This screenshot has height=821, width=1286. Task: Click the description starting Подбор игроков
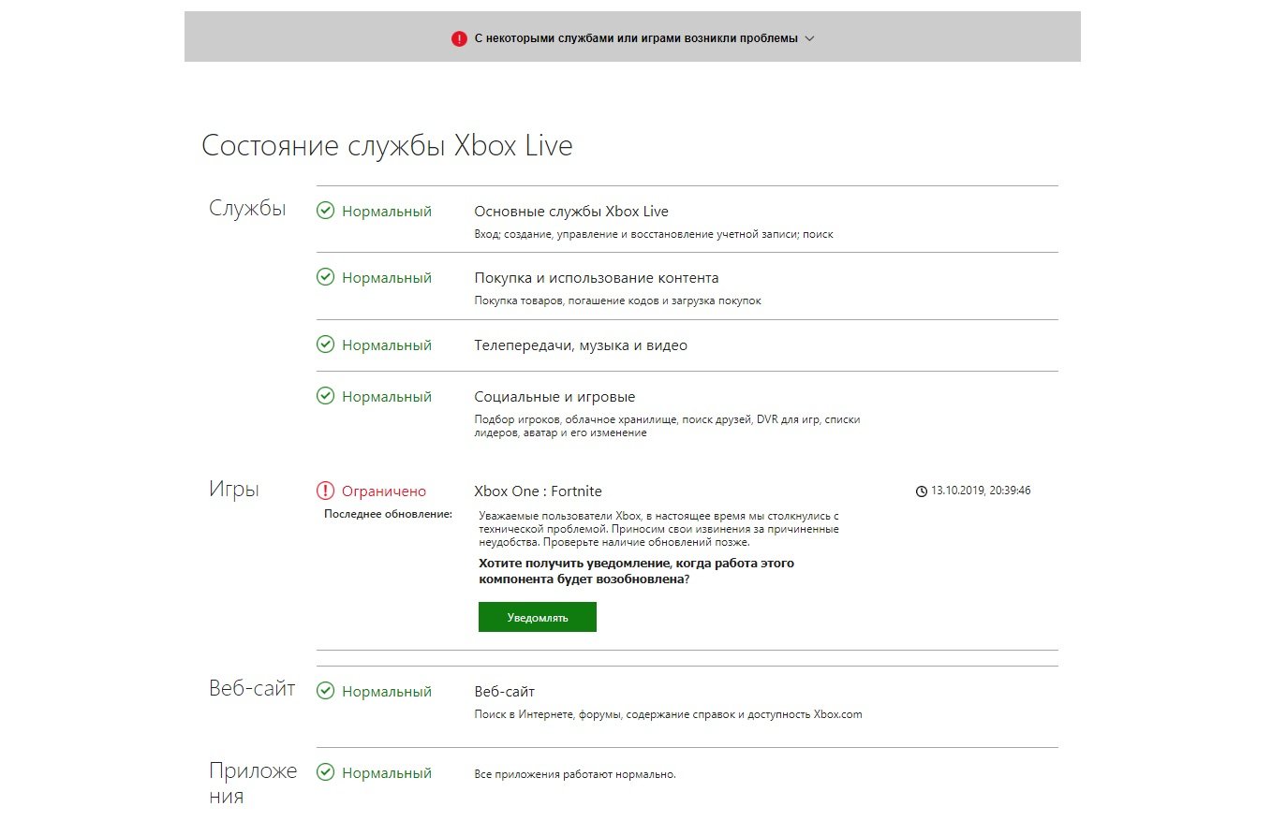(667, 426)
